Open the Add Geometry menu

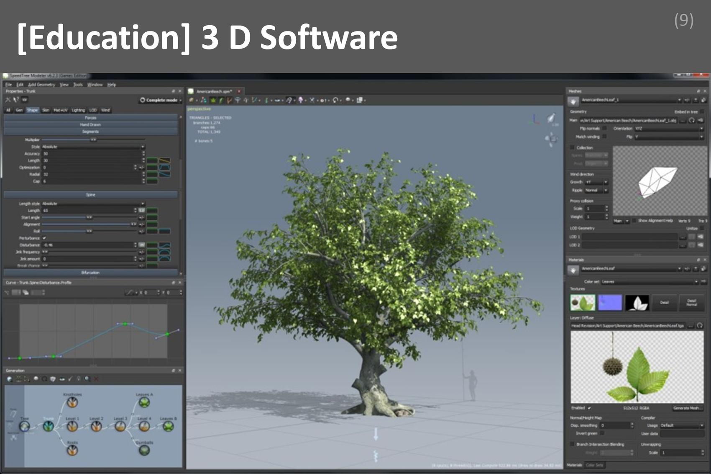(x=41, y=85)
